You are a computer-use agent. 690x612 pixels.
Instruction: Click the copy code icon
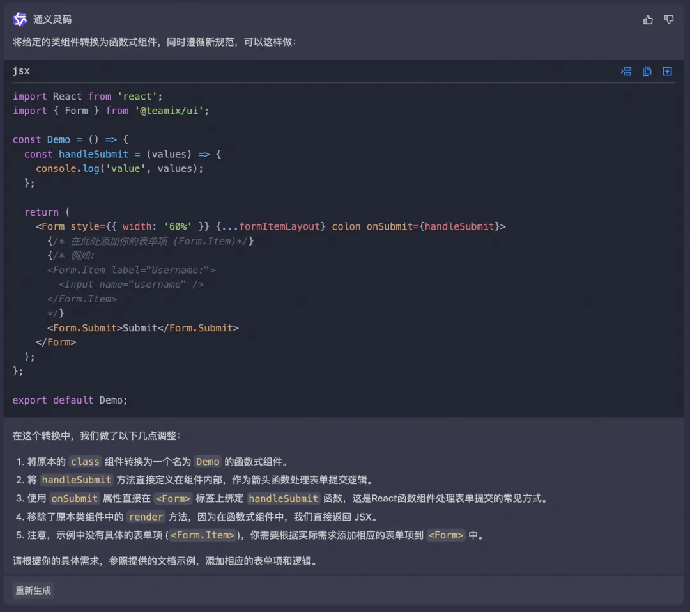pyautogui.click(x=647, y=71)
